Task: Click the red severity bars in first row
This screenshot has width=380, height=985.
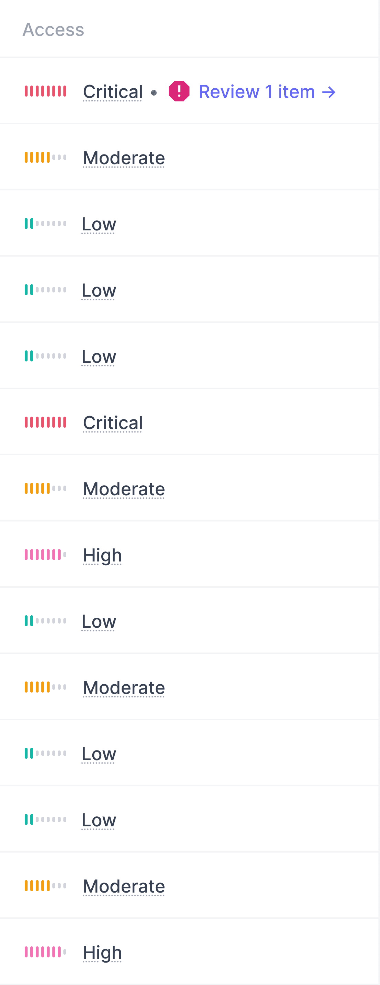Action: point(45,91)
